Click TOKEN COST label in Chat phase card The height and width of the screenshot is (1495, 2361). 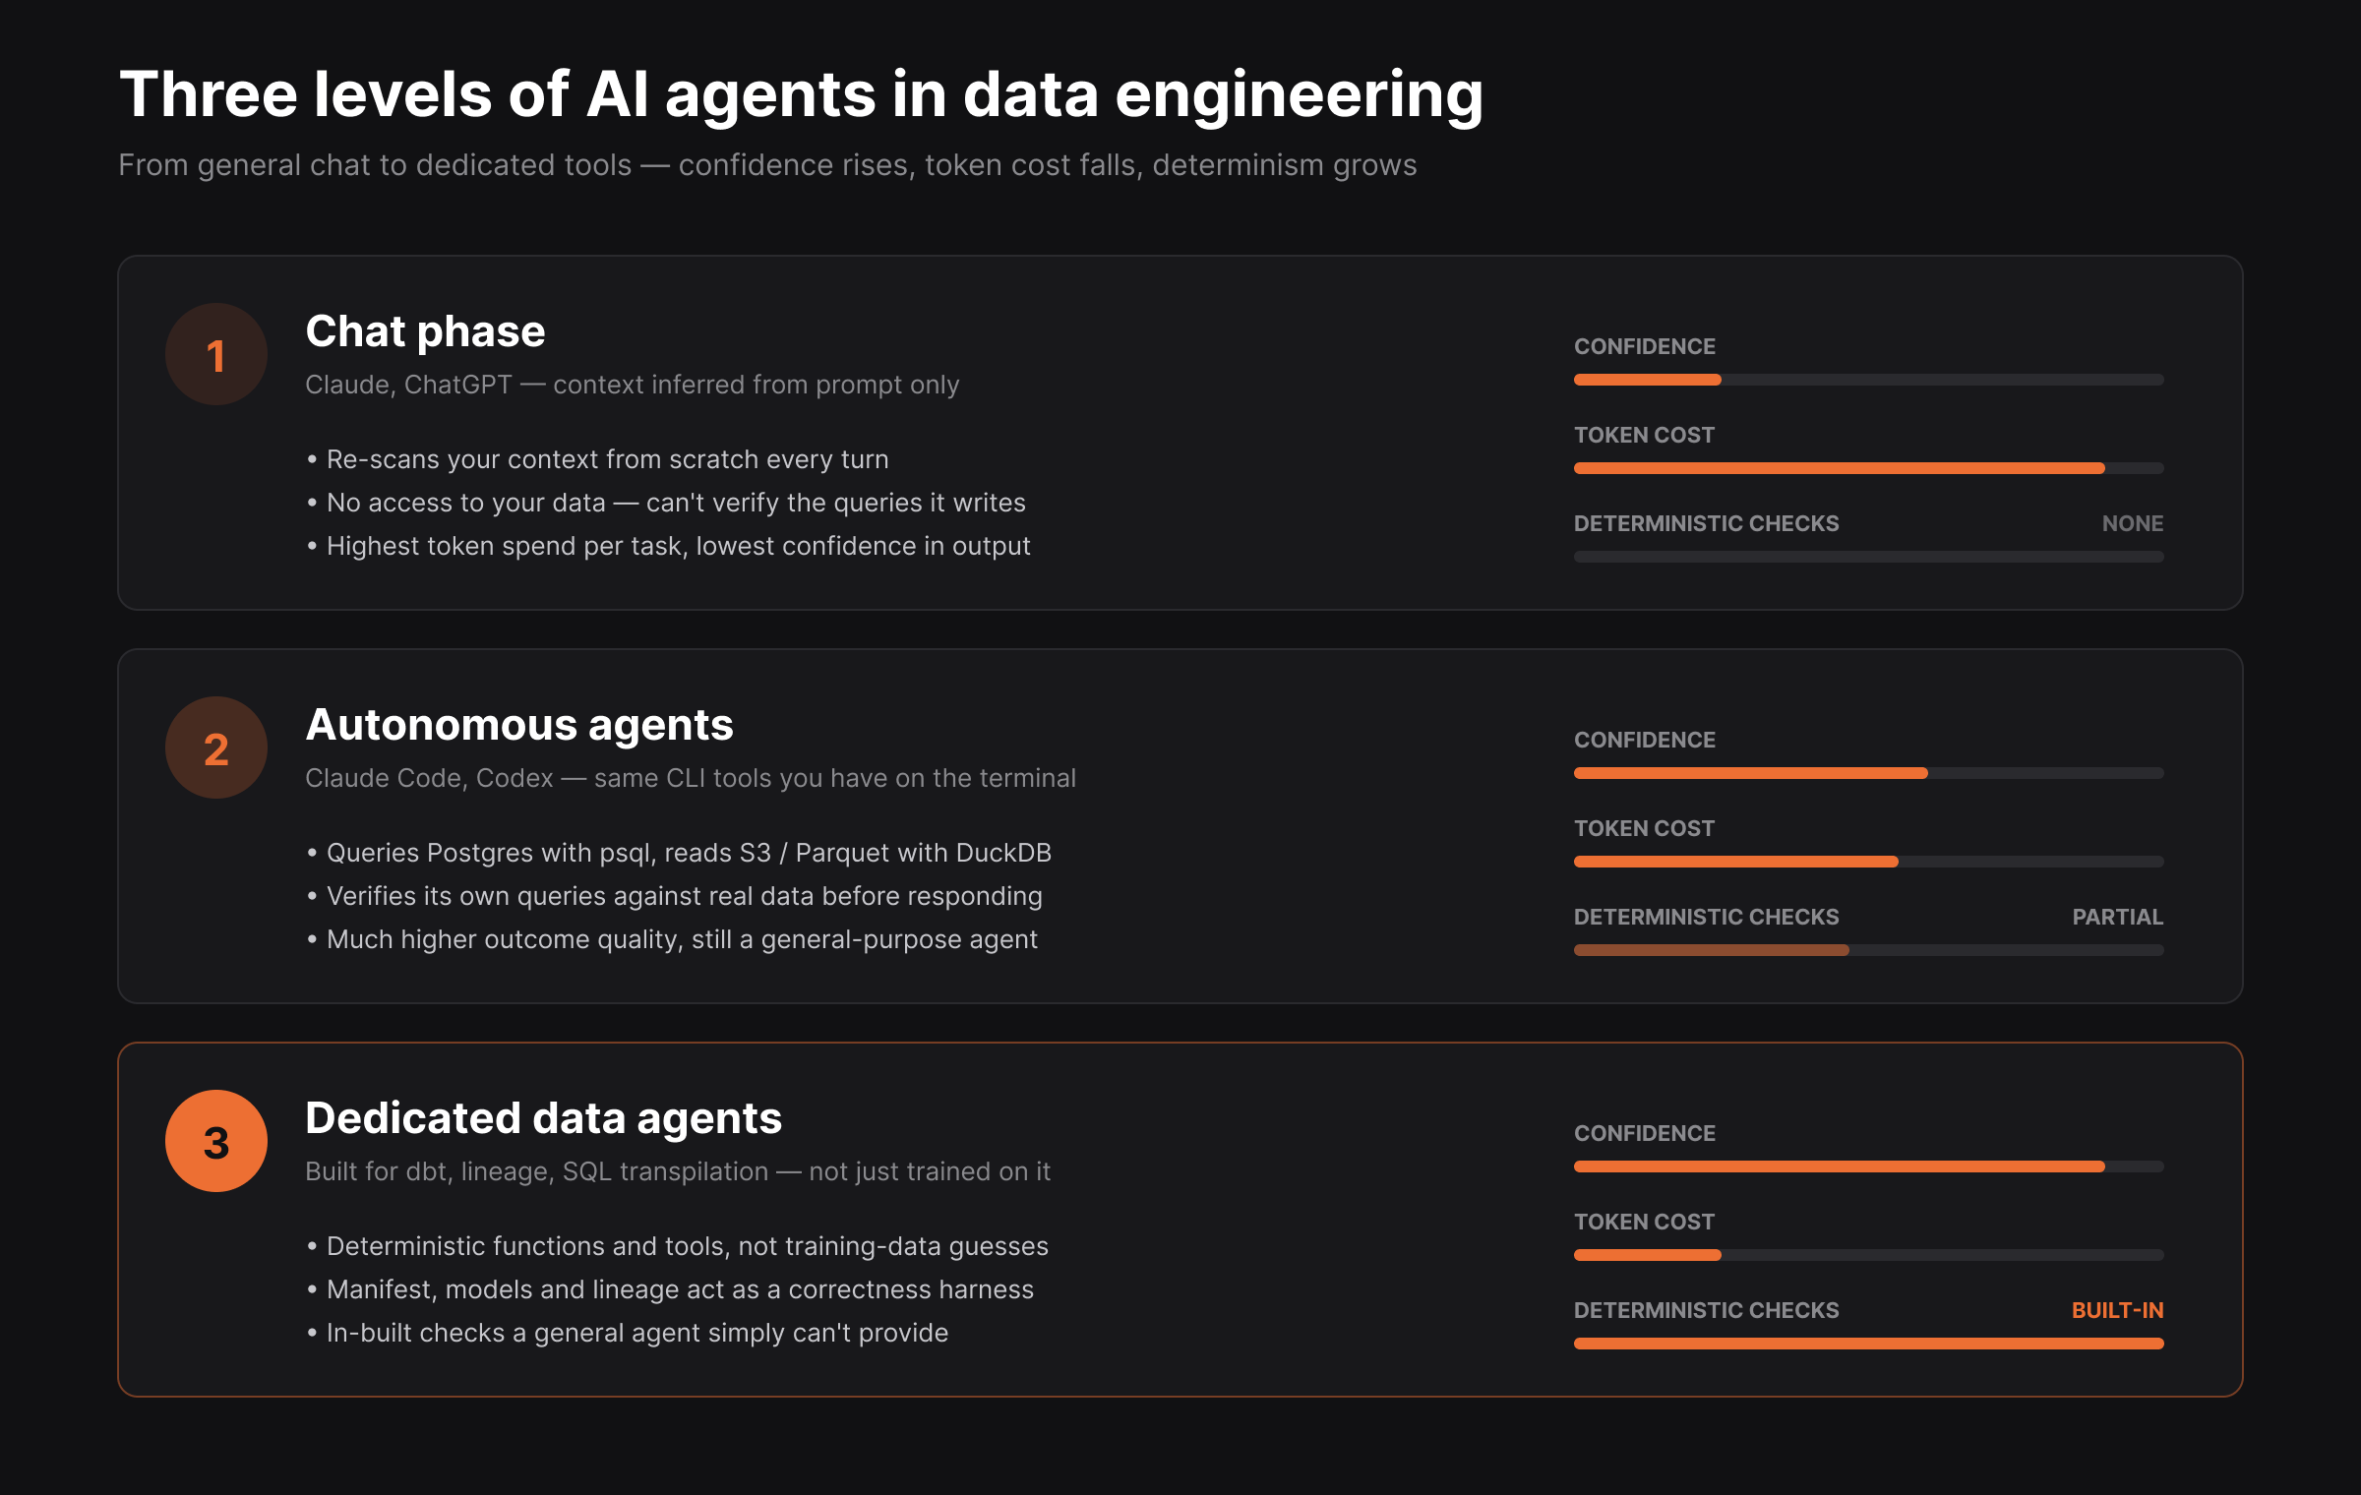1644,435
